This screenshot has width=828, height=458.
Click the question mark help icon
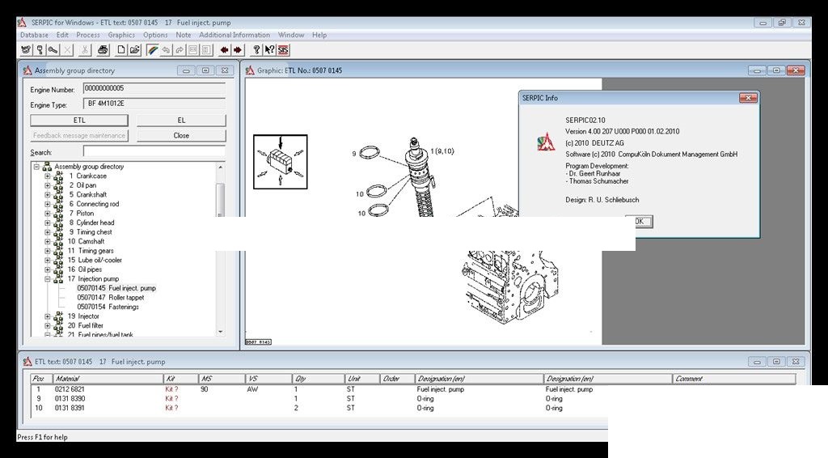point(256,49)
